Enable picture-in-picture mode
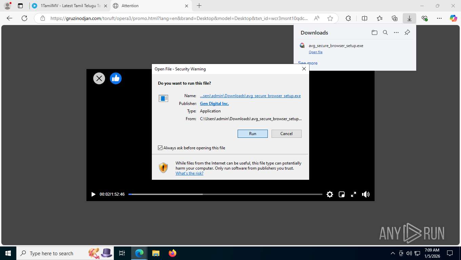461x260 pixels. tap(342, 194)
